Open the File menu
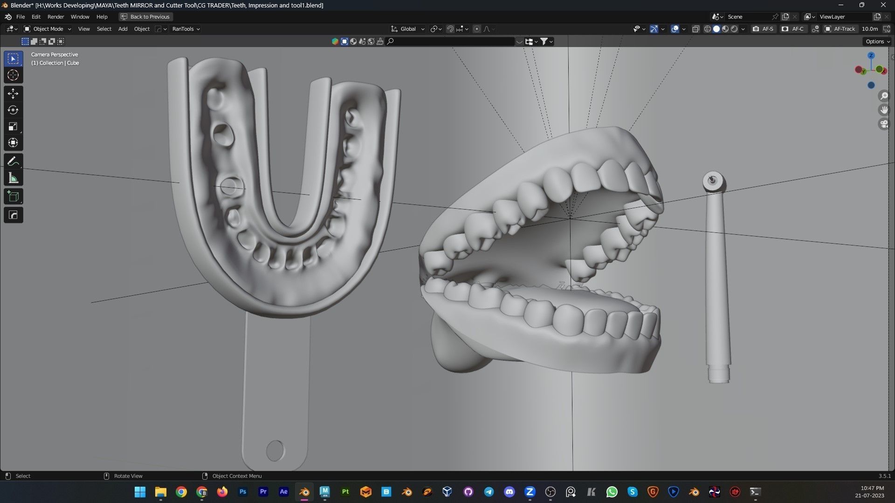 click(21, 17)
